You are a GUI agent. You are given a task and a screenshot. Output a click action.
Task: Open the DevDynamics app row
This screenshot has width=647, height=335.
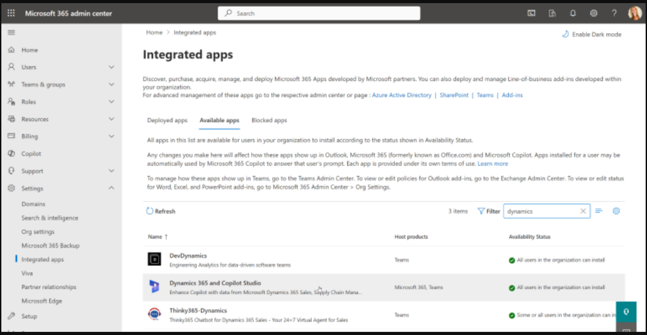(384, 260)
